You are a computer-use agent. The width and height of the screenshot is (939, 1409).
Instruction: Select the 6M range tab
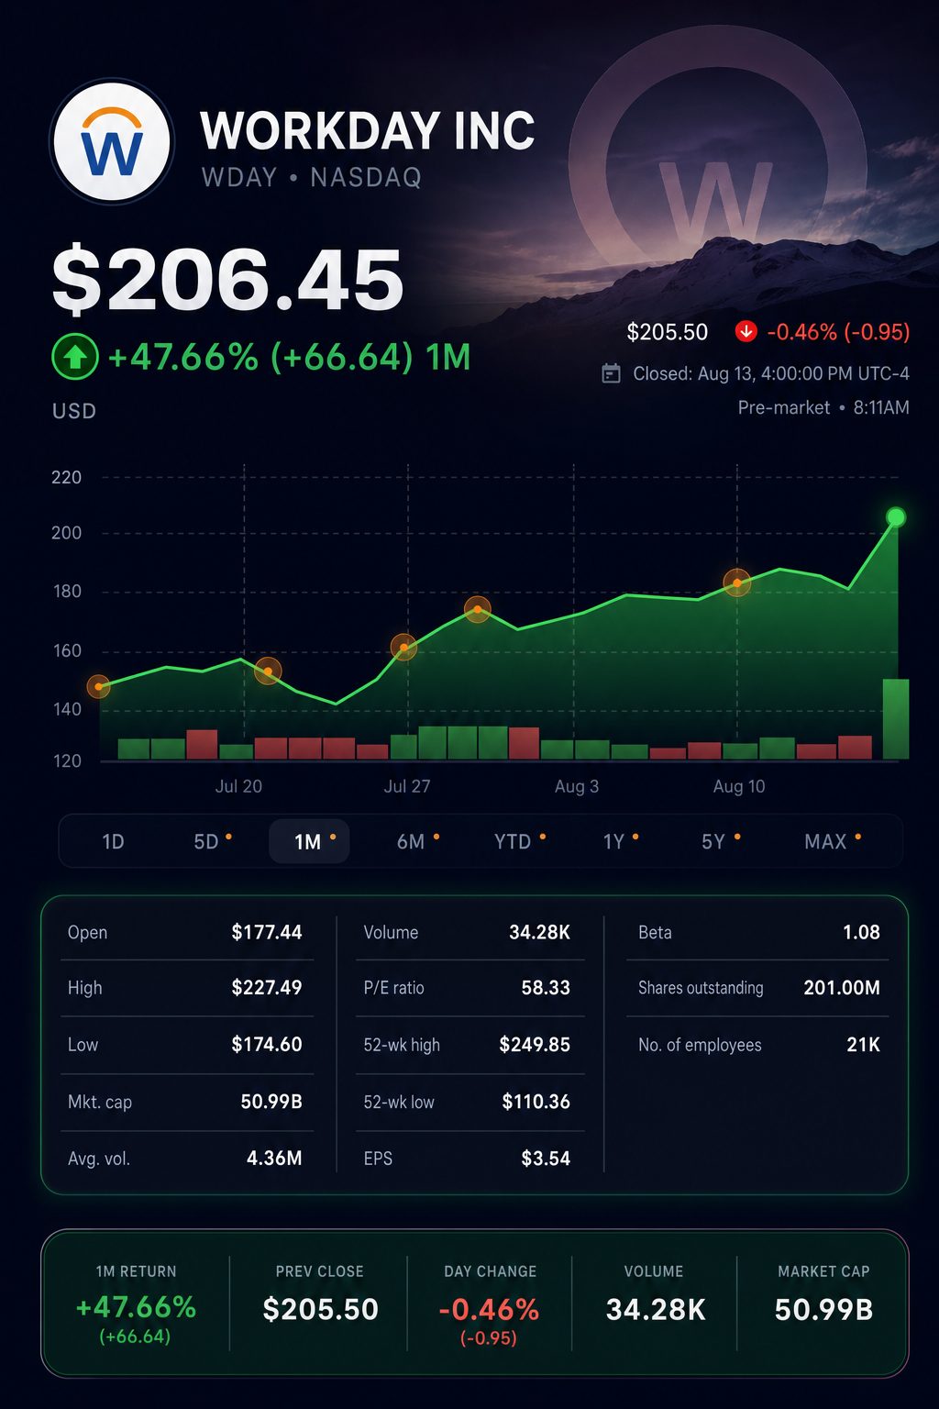coord(417,841)
